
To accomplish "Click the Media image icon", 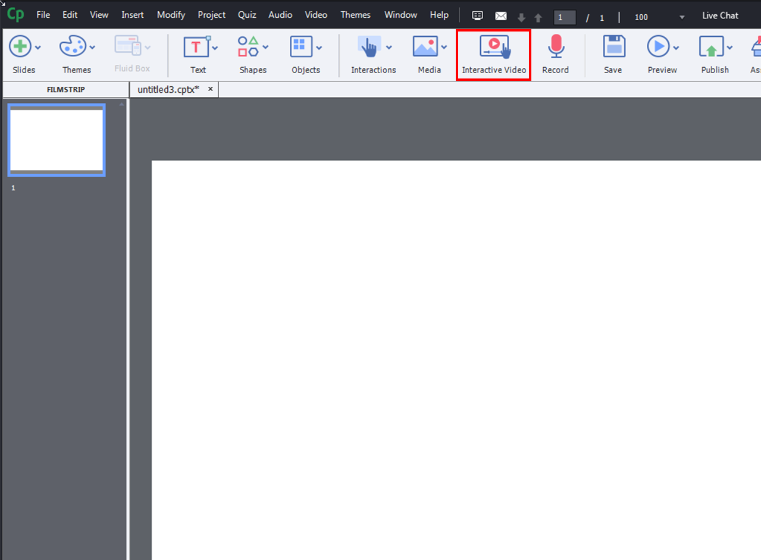I will (425, 47).
